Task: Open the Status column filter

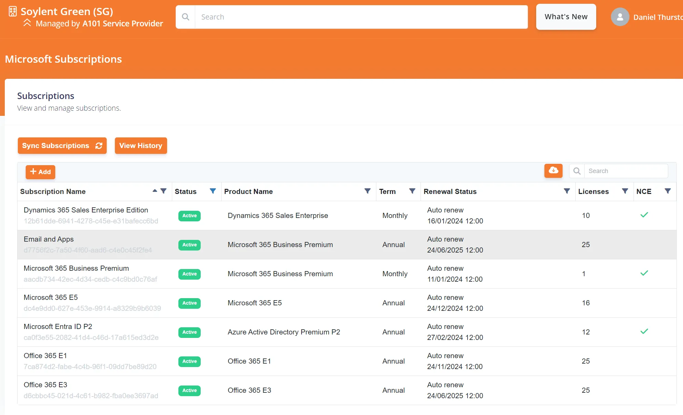Action: pyautogui.click(x=213, y=191)
